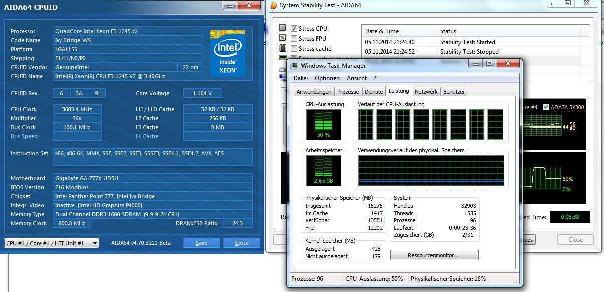Click the Handles value 32903
The image size is (604, 292).
coord(468,206)
